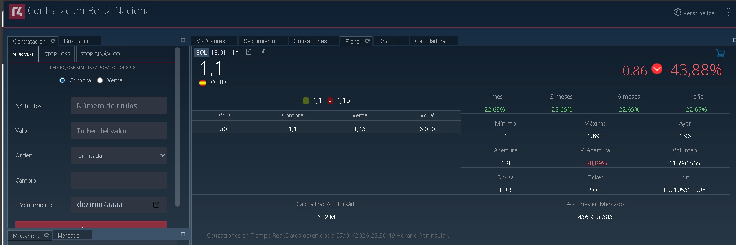Click the Isin value ES0105513008
The height and width of the screenshot is (245, 736).
[684, 190]
